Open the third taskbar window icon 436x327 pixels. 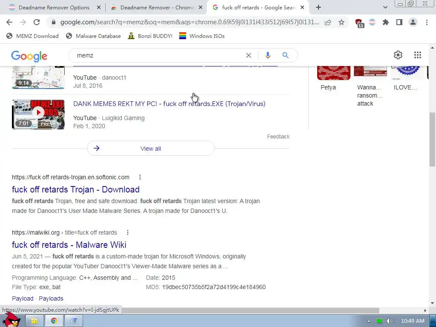(73, 321)
